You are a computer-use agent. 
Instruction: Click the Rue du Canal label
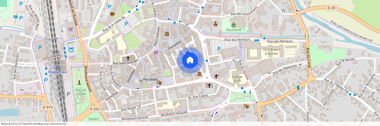pos(309,58)
